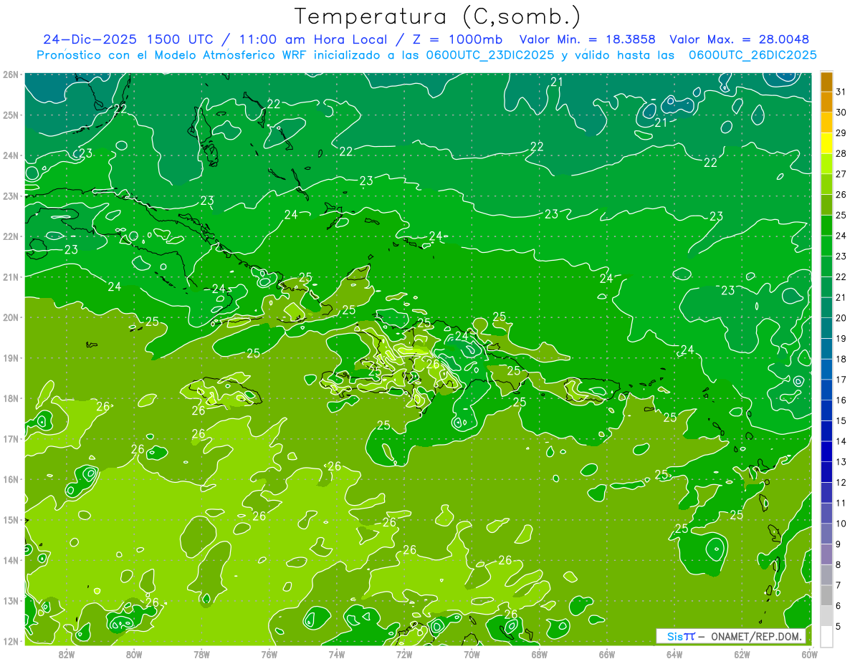This screenshot has height=664, width=860.
Task: Click the colorbar tick label "18"
Action: coord(841,359)
